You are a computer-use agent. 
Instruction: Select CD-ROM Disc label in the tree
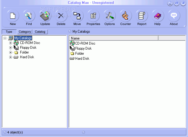coord(30,43)
